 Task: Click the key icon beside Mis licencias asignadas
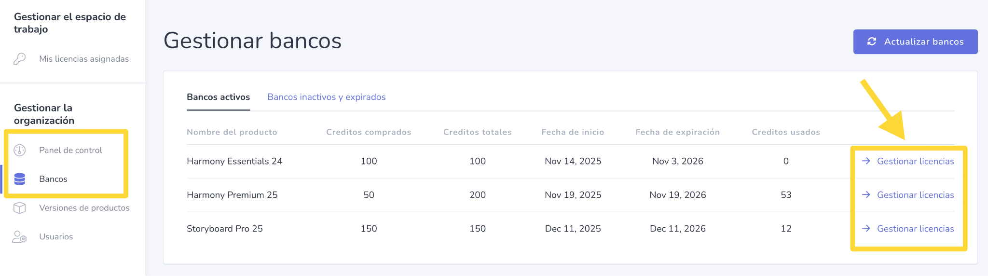click(19, 59)
